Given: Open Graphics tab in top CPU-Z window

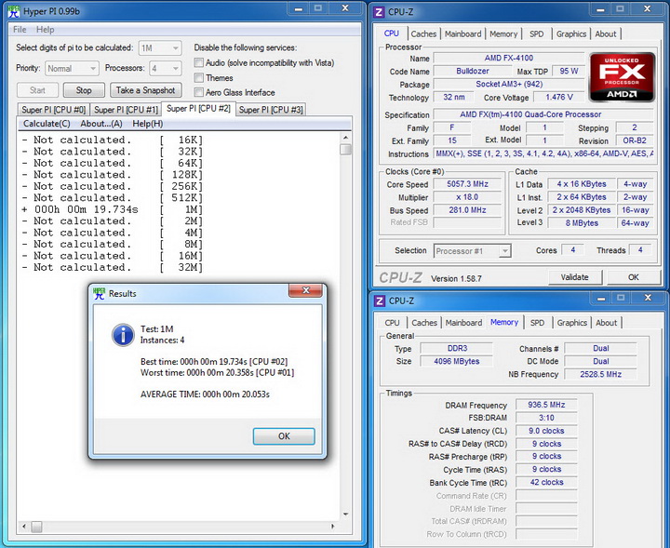Looking at the screenshot, I should tap(571, 33).
